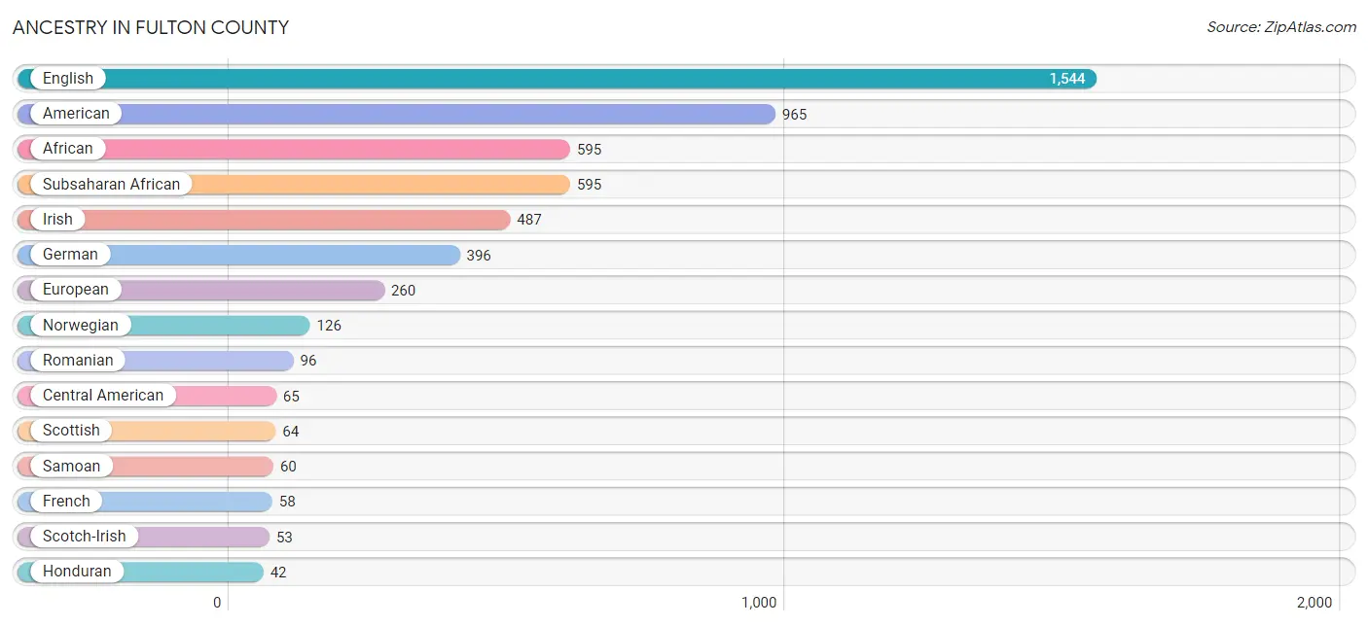This screenshot has height=626, width=1368.
Task: Select the Norwegian label
Action: click(x=81, y=326)
